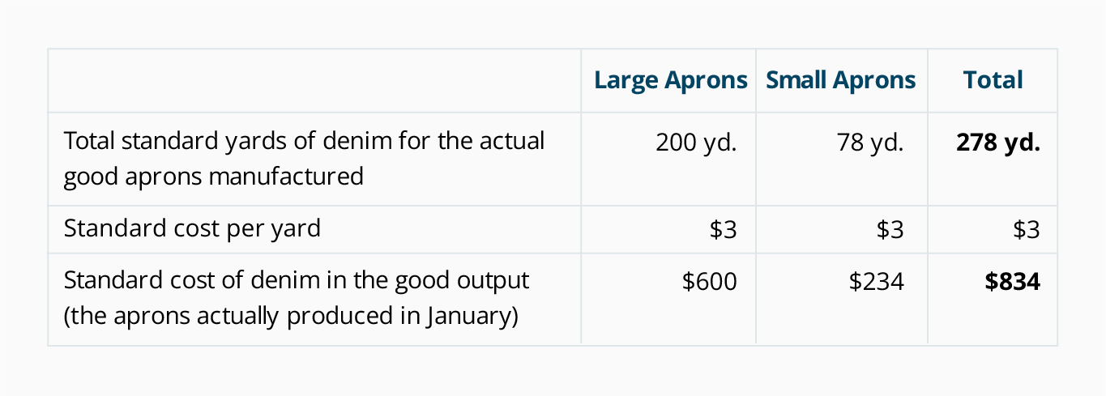Select the $600 cell
This screenshot has width=1106, height=396.
pos(710,282)
